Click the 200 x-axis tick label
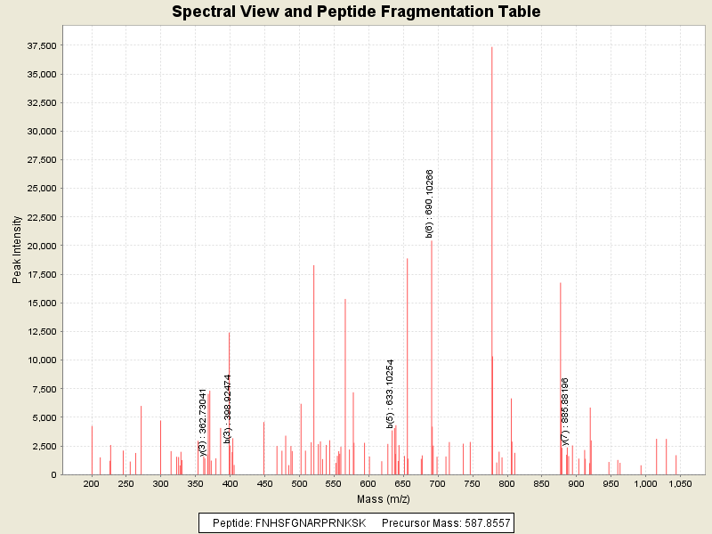This screenshot has width=712, height=534. point(91,483)
